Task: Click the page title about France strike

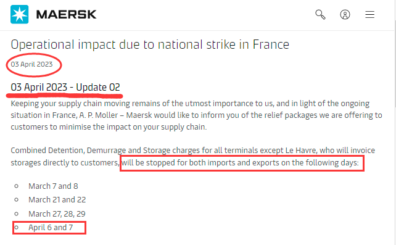Action: (x=150, y=44)
